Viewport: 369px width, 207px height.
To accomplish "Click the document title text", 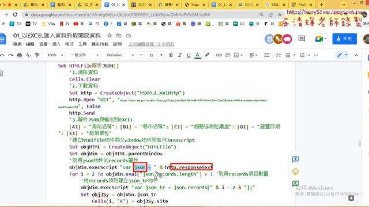I will (x=57, y=36).
